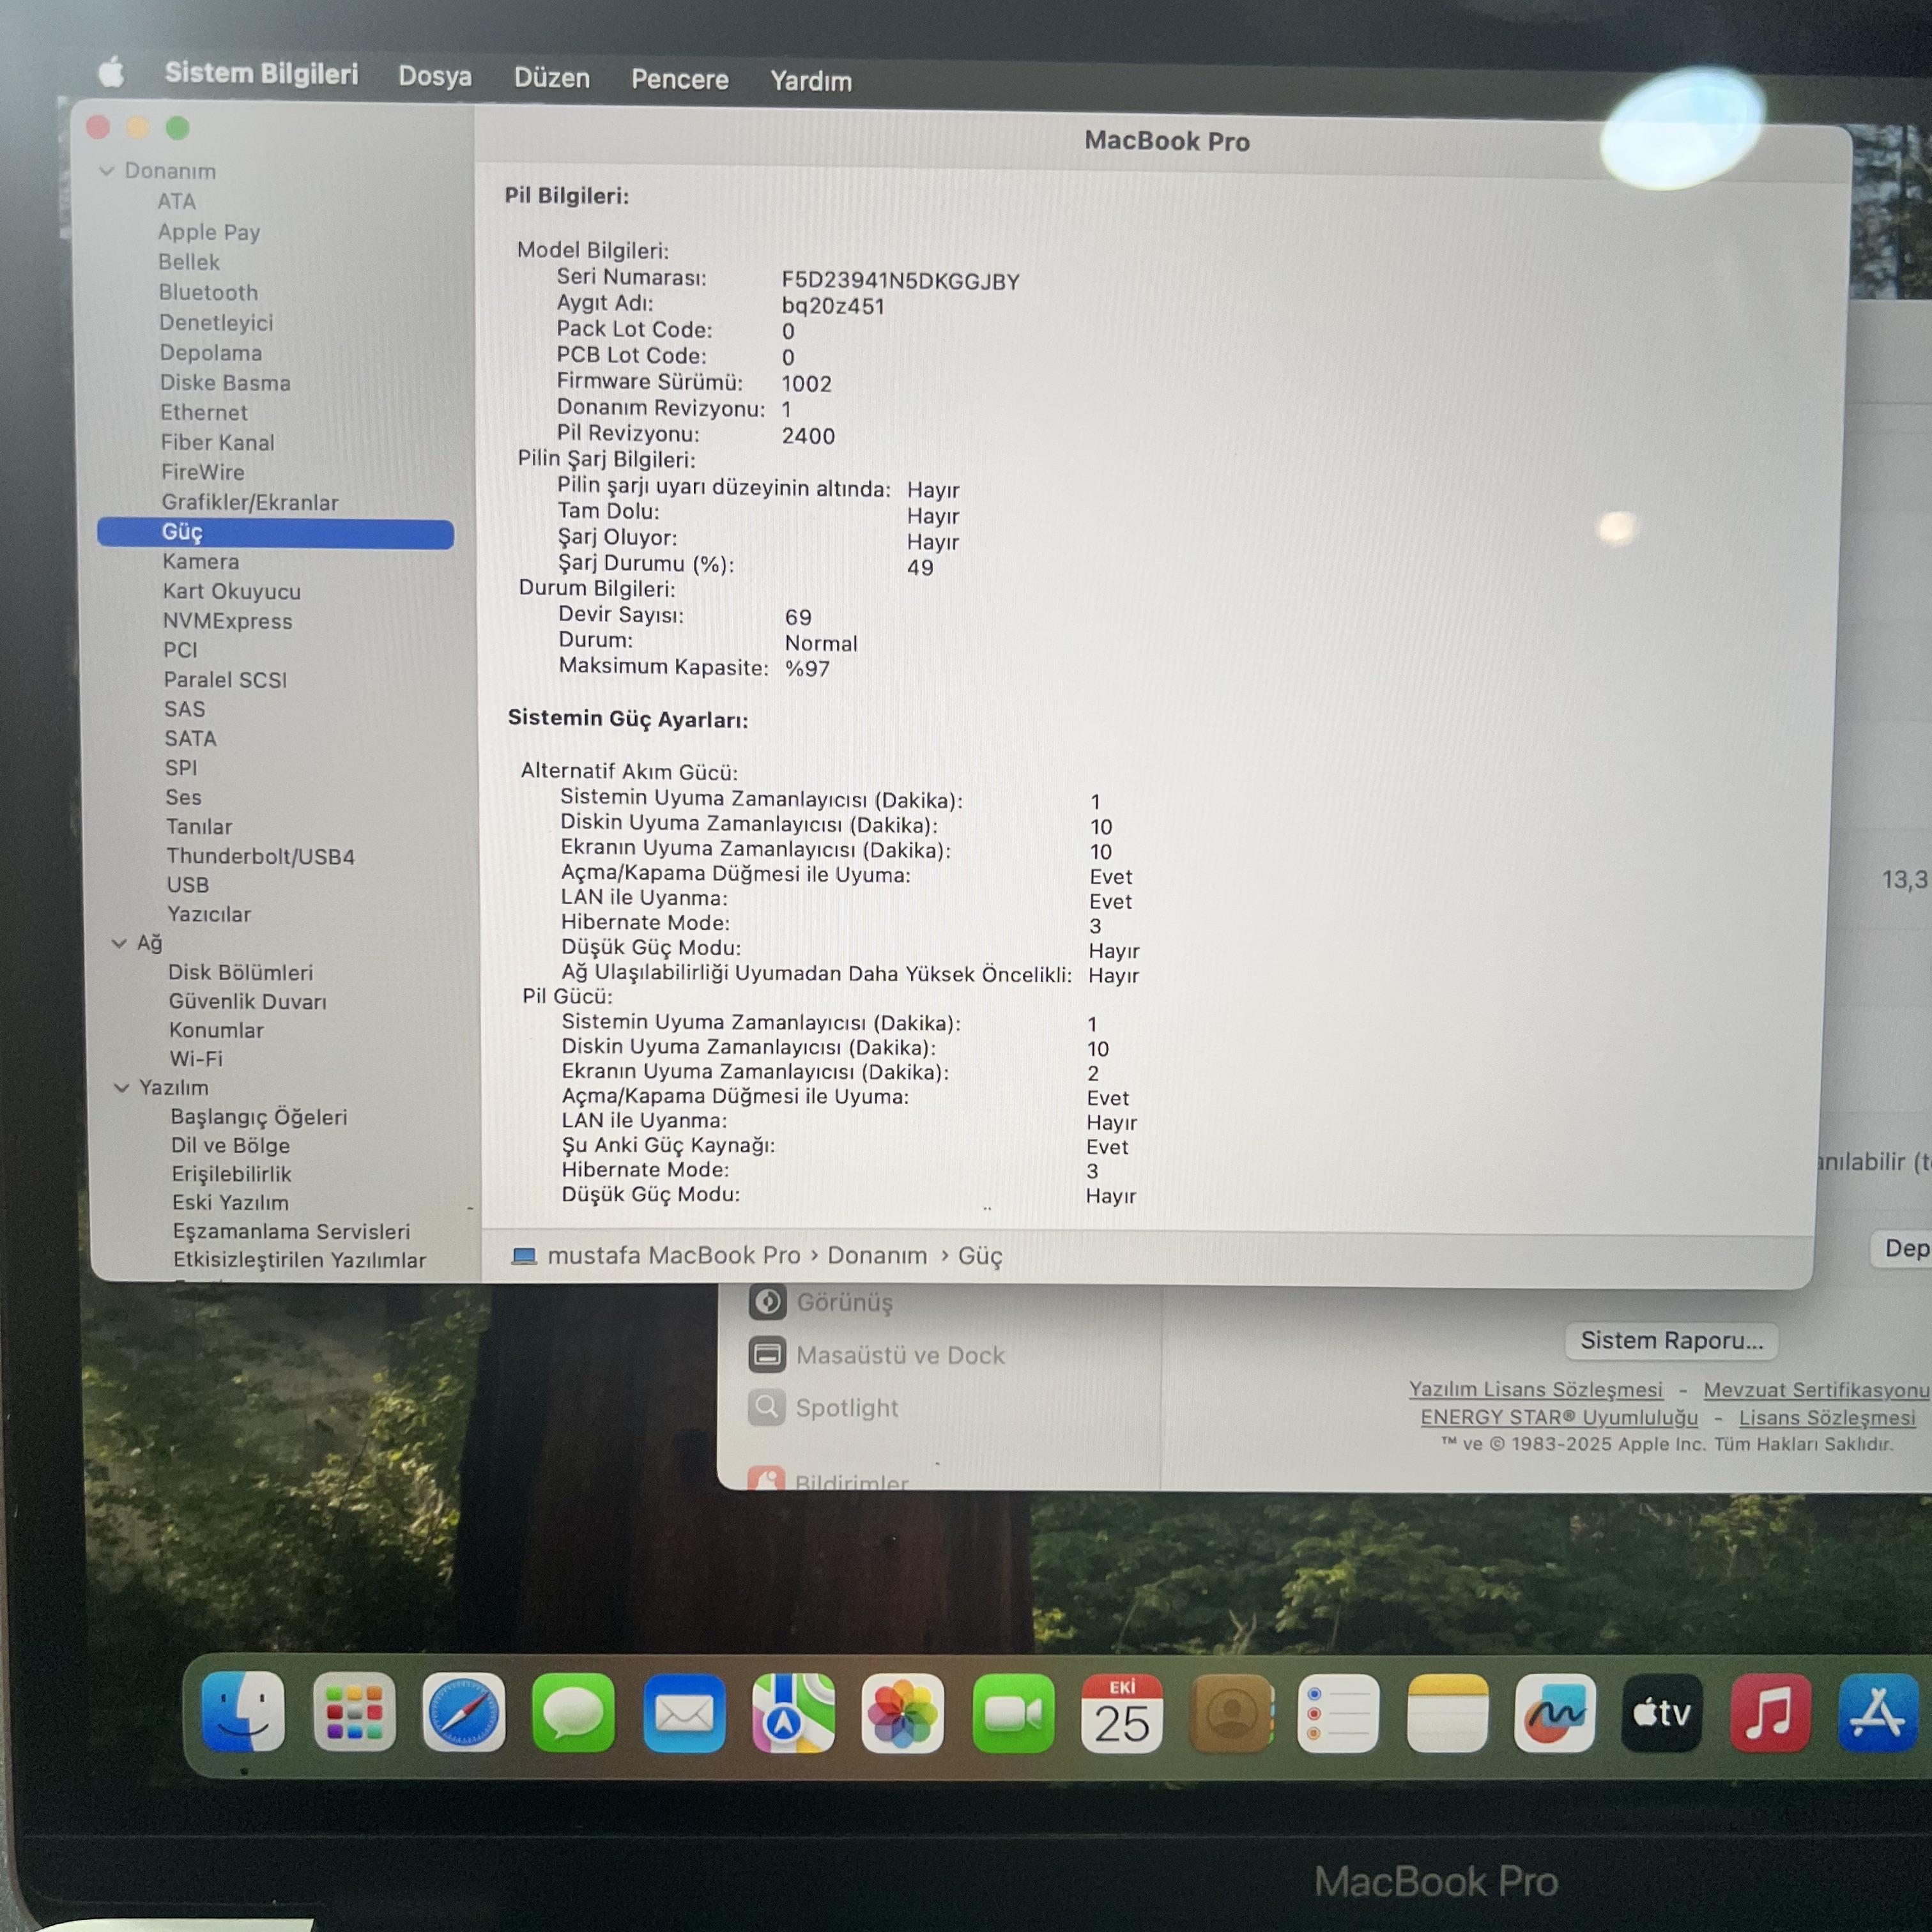The height and width of the screenshot is (1932, 1932).
Task: Select Thunderbolt/USB4 in sidebar
Action: 260,856
